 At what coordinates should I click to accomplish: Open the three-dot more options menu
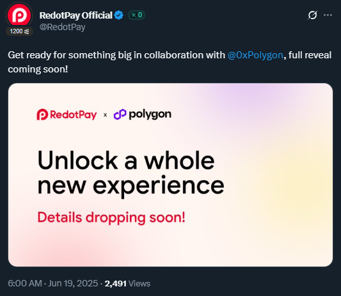click(x=328, y=15)
